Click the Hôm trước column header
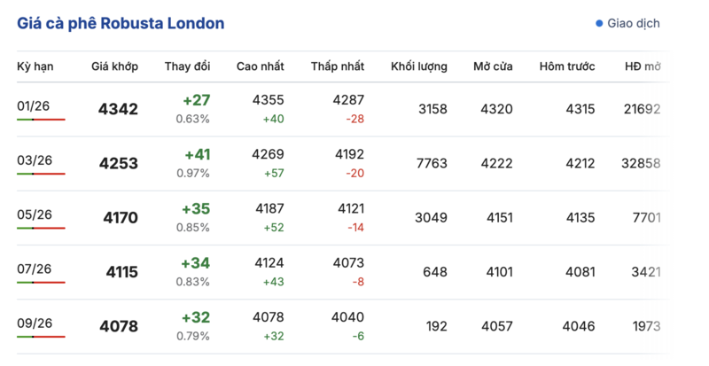Image resolution: width=709 pixels, height=366 pixels. (x=566, y=66)
